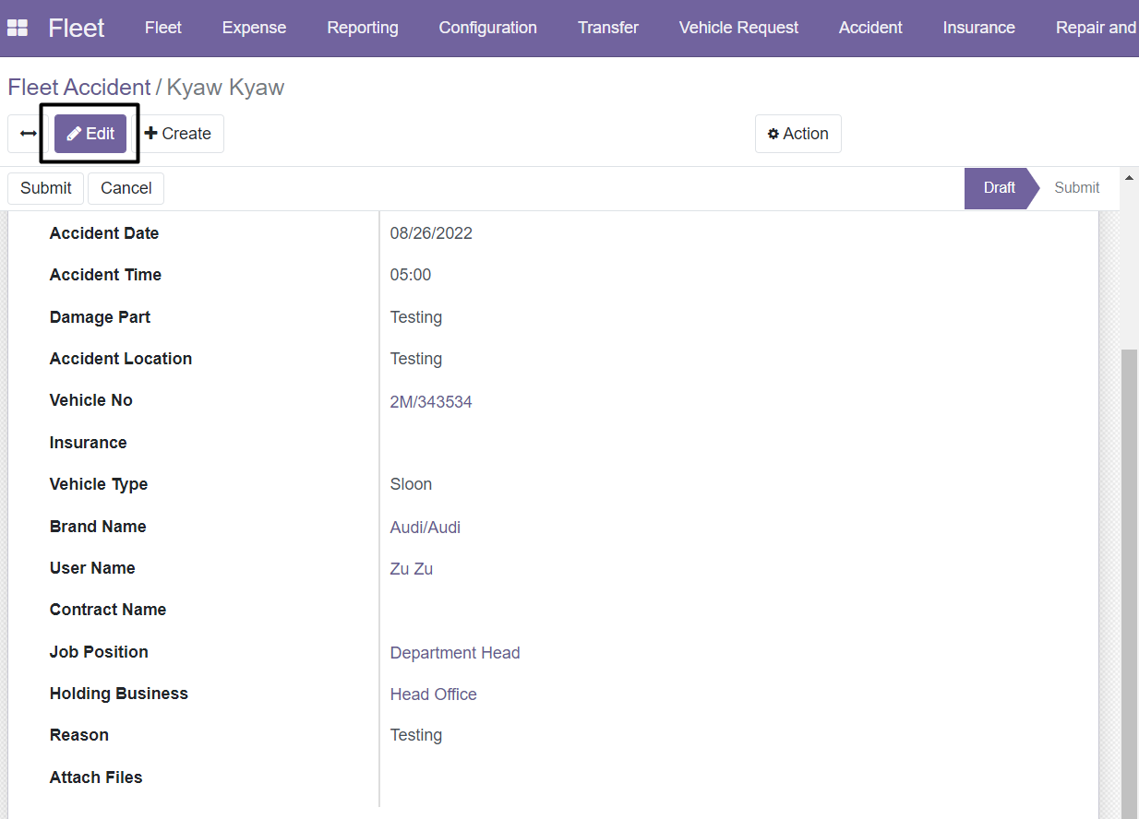
Task: Open the Audi/Audi brand link
Action: (x=426, y=528)
